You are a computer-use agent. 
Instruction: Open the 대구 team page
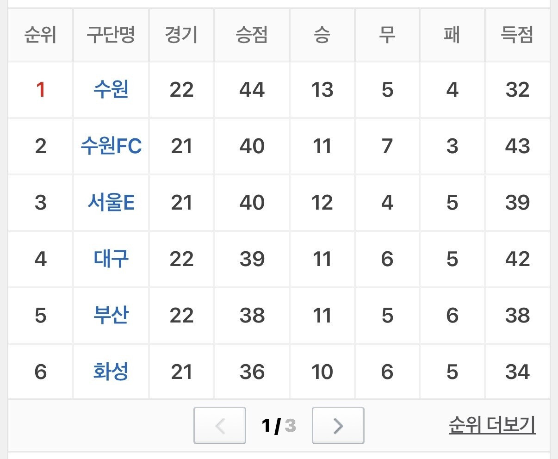pyautogui.click(x=111, y=259)
